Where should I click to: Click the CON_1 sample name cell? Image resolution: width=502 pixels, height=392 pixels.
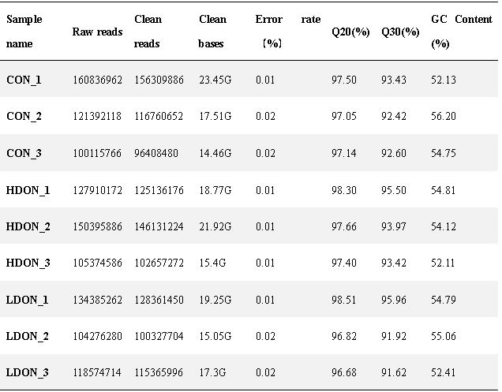coord(24,80)
